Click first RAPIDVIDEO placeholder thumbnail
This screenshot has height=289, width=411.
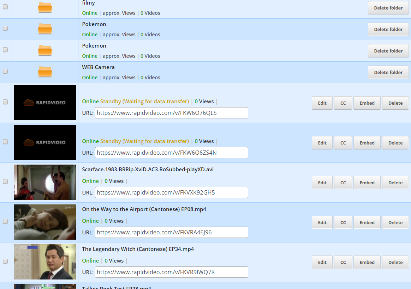(45, 103)
